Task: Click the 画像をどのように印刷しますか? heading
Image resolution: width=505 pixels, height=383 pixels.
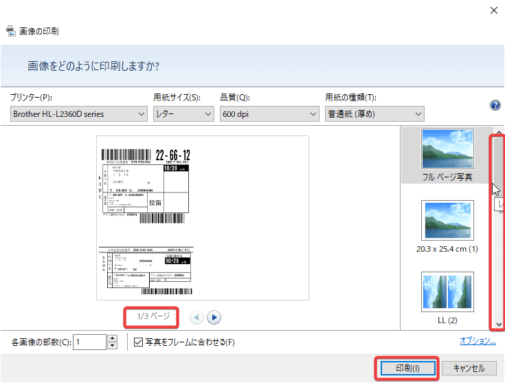Action: 93,66
